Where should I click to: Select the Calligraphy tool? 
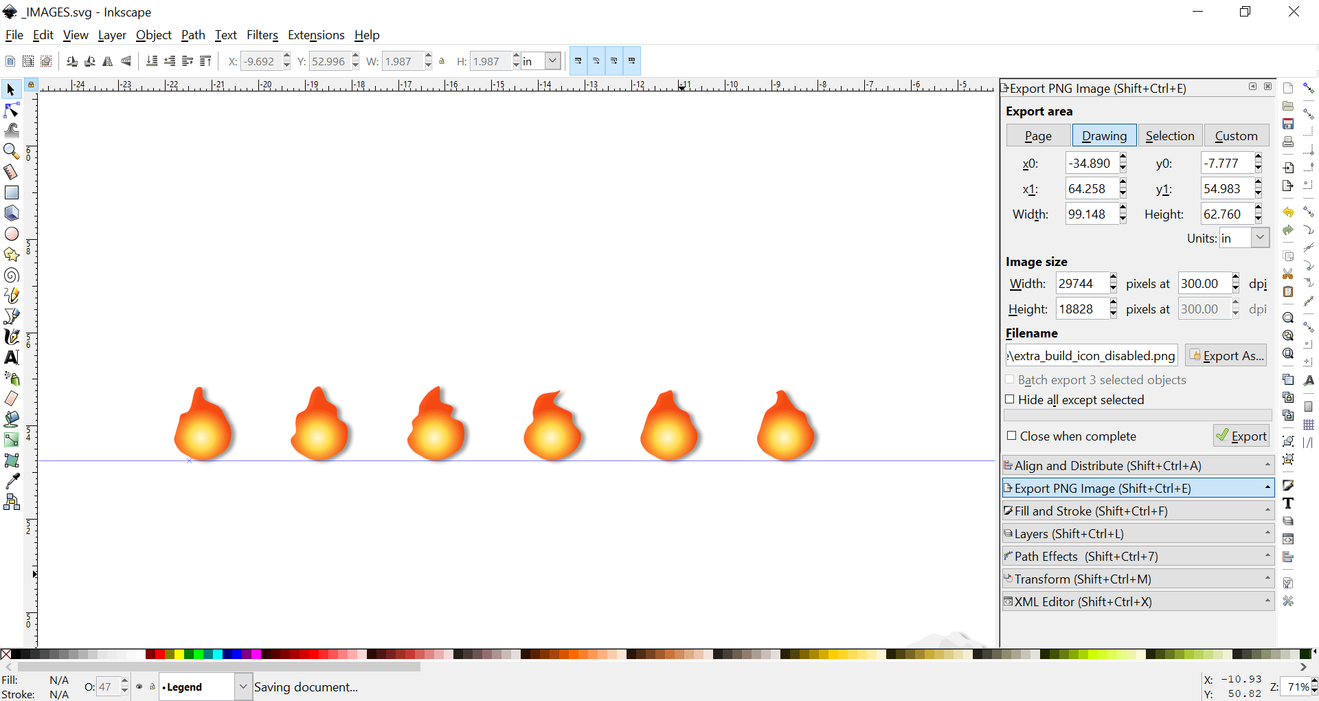12,336
